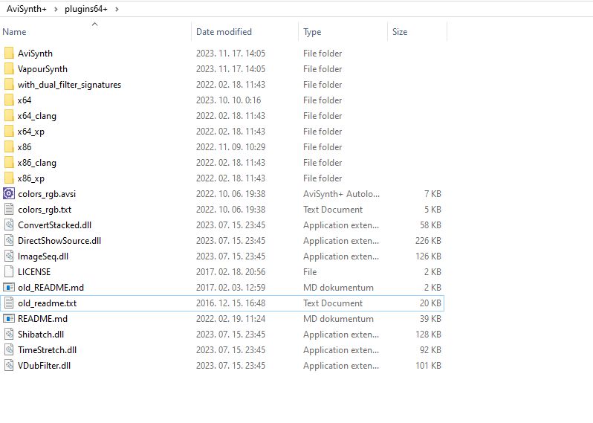Screen dimensions: 593x423
Task: Click the TimeStretch.dll file icon
Action: pos(9,350)
